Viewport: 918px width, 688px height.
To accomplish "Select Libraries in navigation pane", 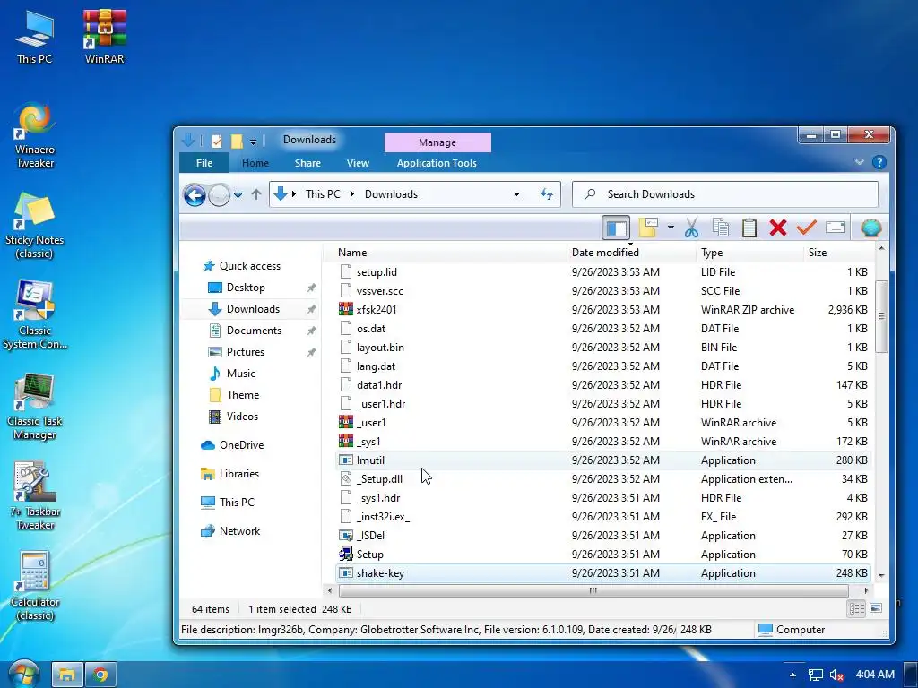I will (238, 474).
